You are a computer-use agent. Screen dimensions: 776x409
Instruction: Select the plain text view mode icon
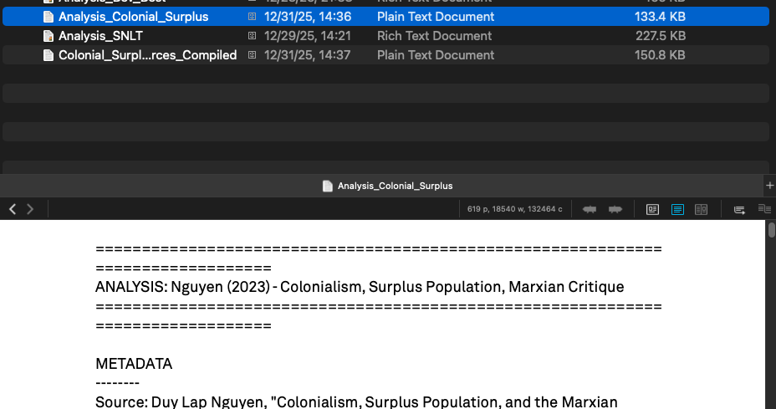[x=677, y=209]
